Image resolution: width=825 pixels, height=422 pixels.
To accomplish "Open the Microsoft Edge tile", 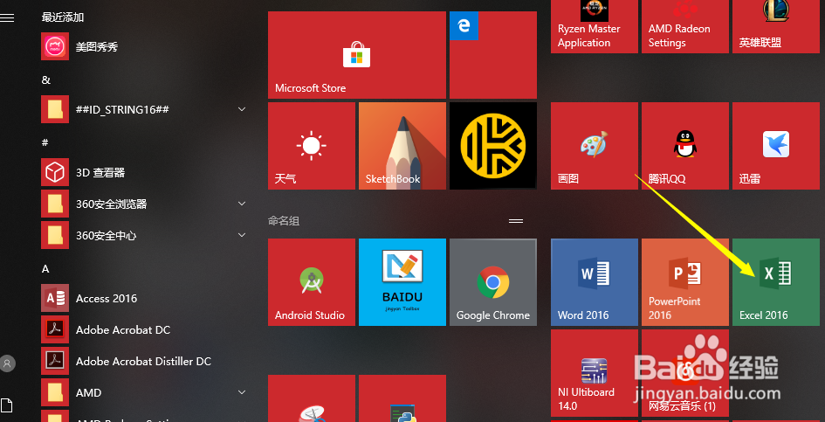I will [493, 55].
